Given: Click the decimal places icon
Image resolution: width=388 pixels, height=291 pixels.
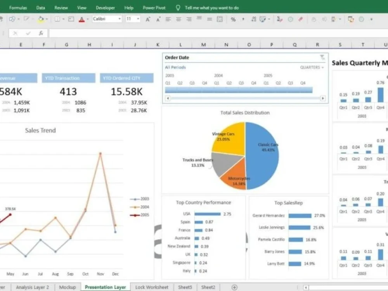Looking at the screenshot, I should [254, 19].
